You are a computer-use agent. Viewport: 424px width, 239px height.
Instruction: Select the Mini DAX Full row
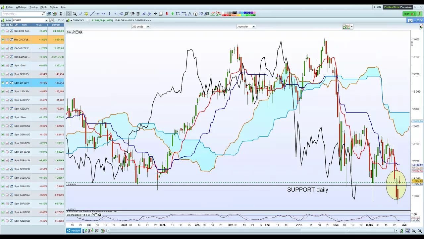pyautogui.click(x=32, y=40)
